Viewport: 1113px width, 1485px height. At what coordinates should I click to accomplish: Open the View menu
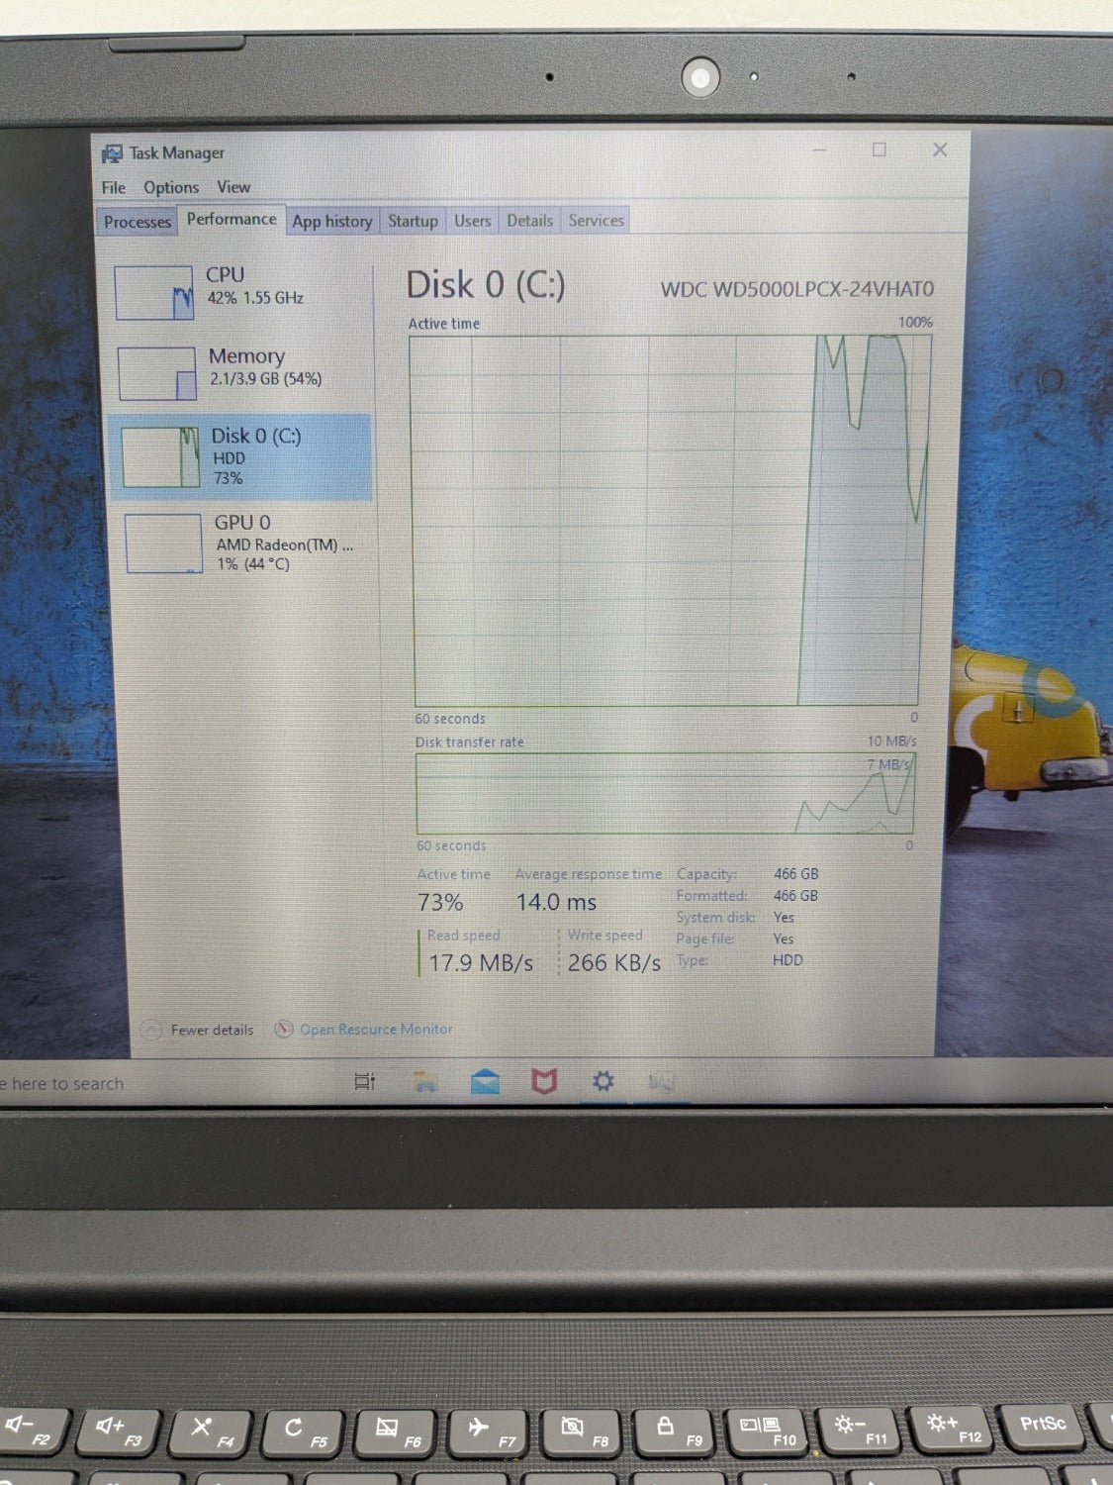[x=233, y=186]
